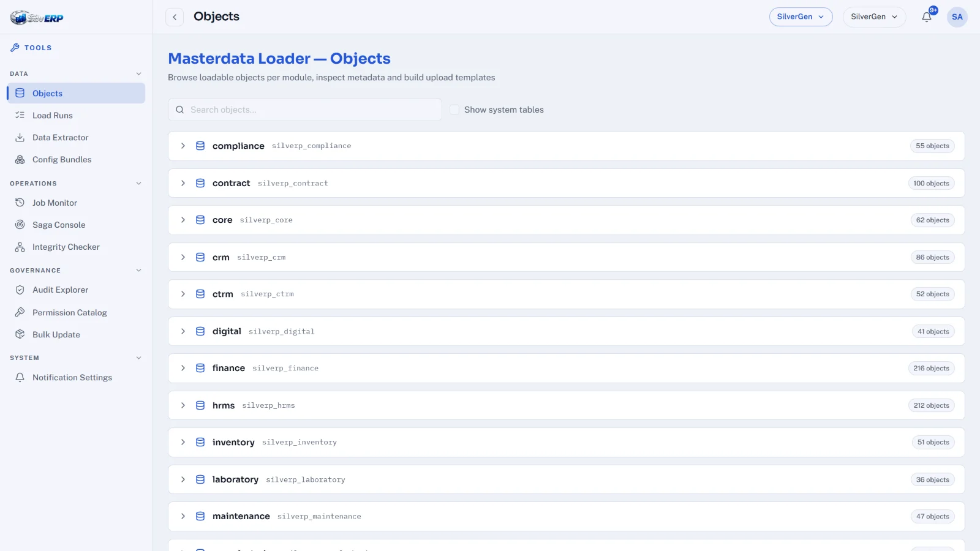Expand the inventory module row
The image size is (980, 551).
point(183,442)
